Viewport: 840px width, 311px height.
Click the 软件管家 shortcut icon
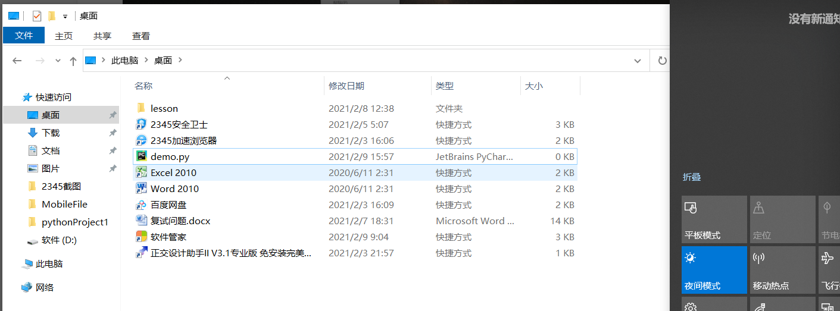click(x=141, y=237)
